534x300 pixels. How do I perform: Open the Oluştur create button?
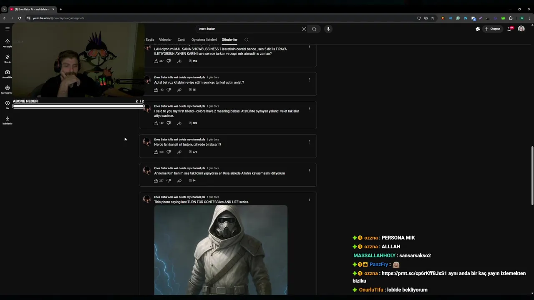pyautogui.click(x=492, y=29)
